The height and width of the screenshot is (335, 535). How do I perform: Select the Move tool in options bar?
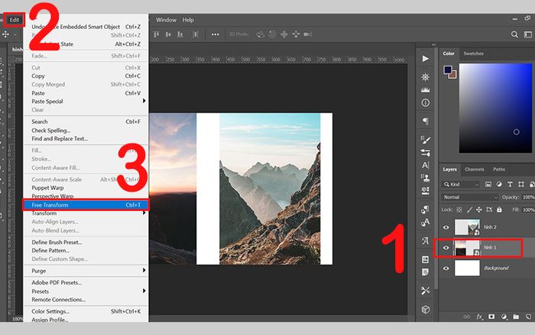pos(5,34)
